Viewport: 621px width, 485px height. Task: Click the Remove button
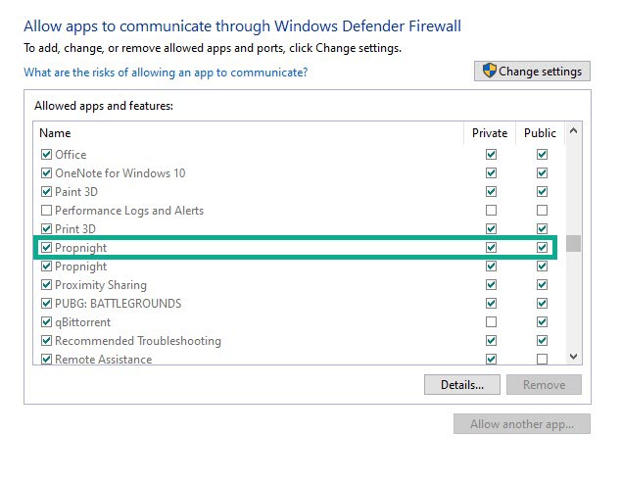click(544, 385)
